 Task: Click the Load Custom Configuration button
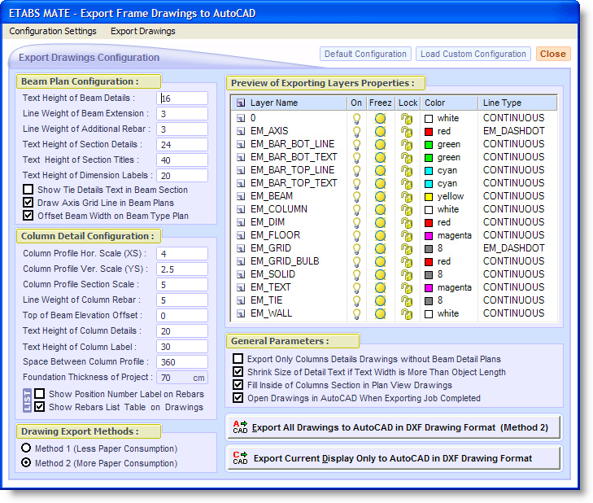473,55
